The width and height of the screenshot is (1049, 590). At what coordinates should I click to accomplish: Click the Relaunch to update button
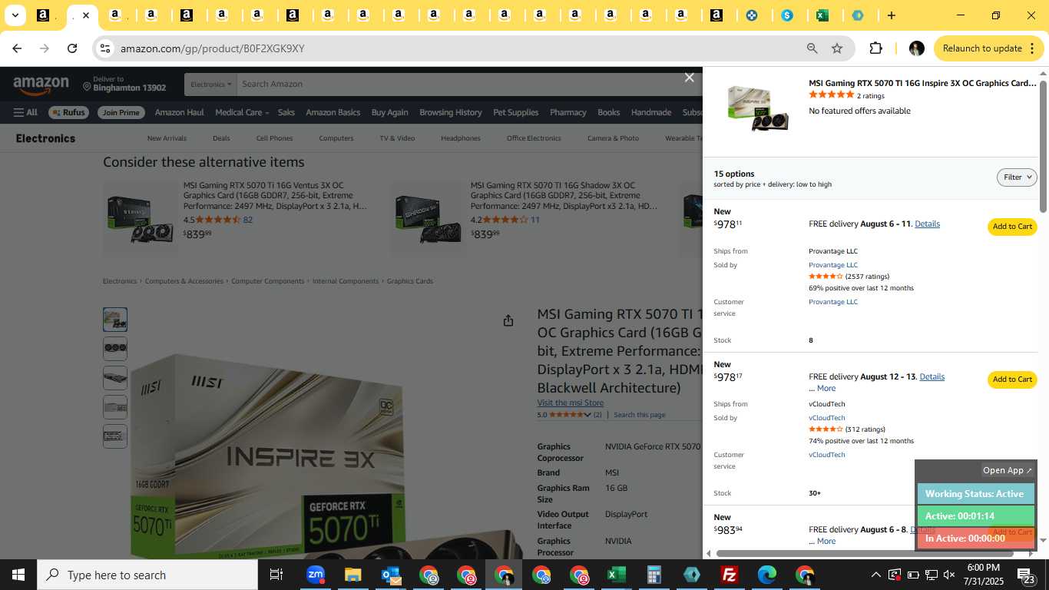(x=989, y=48)
